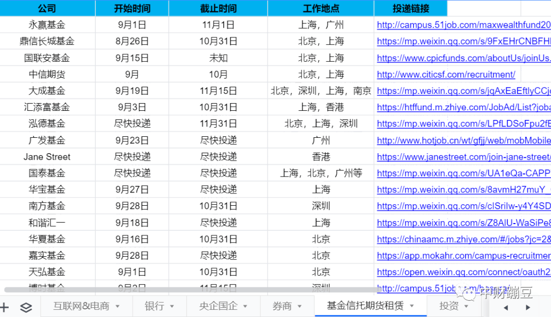551x317 pixels.
Task: Open 鼎信长城基金 weixin link 9FxEHrCNBFH
Action: 463,41
